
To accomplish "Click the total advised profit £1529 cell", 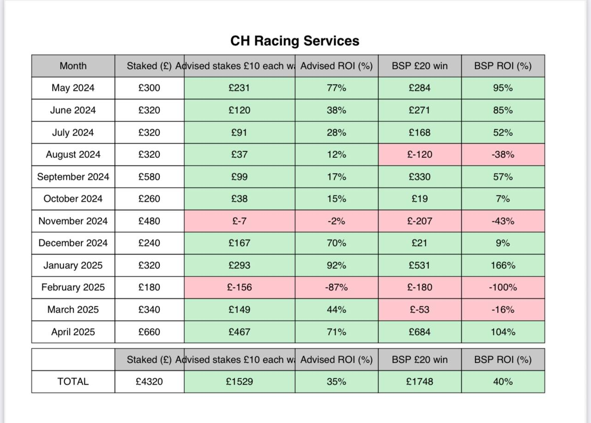I will 239,381.
